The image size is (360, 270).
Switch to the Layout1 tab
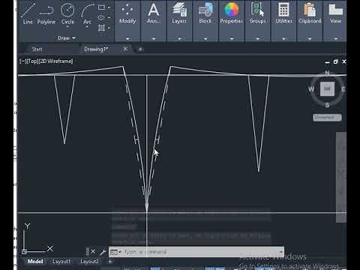click(61, 262)
